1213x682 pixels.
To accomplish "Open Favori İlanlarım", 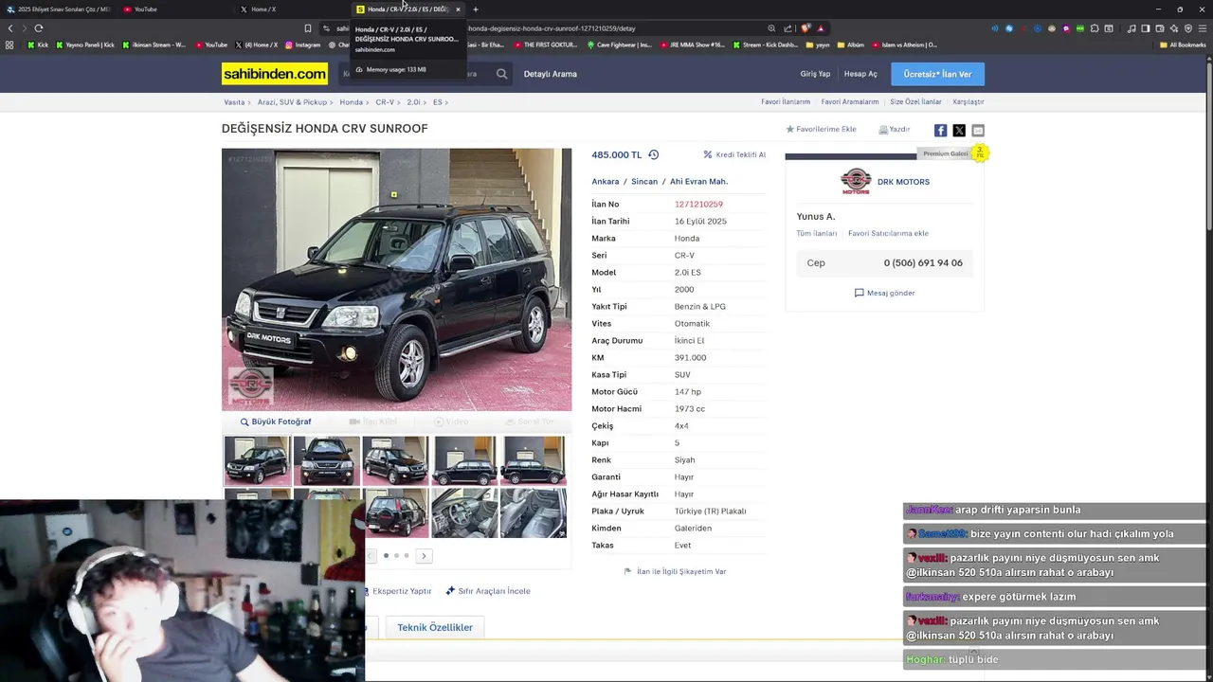I will (x=786, y=101).
